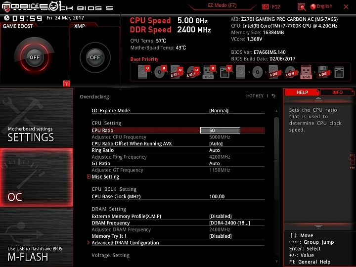Click scrollbar up arrow in settings list
Viewport: 356px width, 267px height.
pyautogui.click(x=276, y=111)
